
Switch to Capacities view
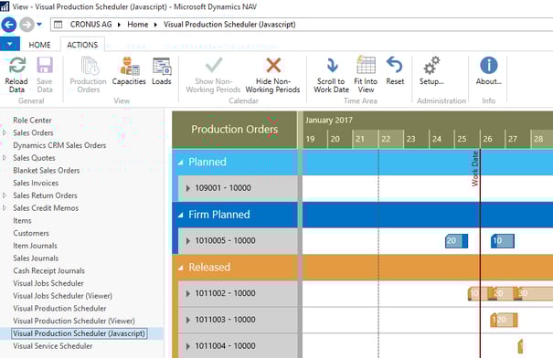tap(129, 66)
